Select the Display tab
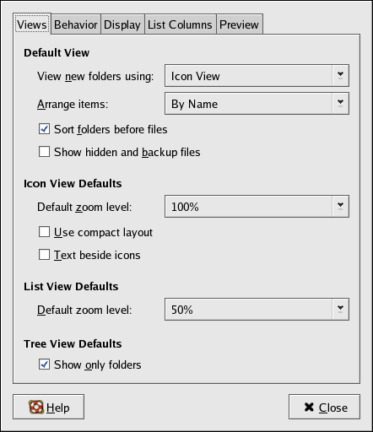373x432 pixels. pyautogui.click(x=122, y=24)
